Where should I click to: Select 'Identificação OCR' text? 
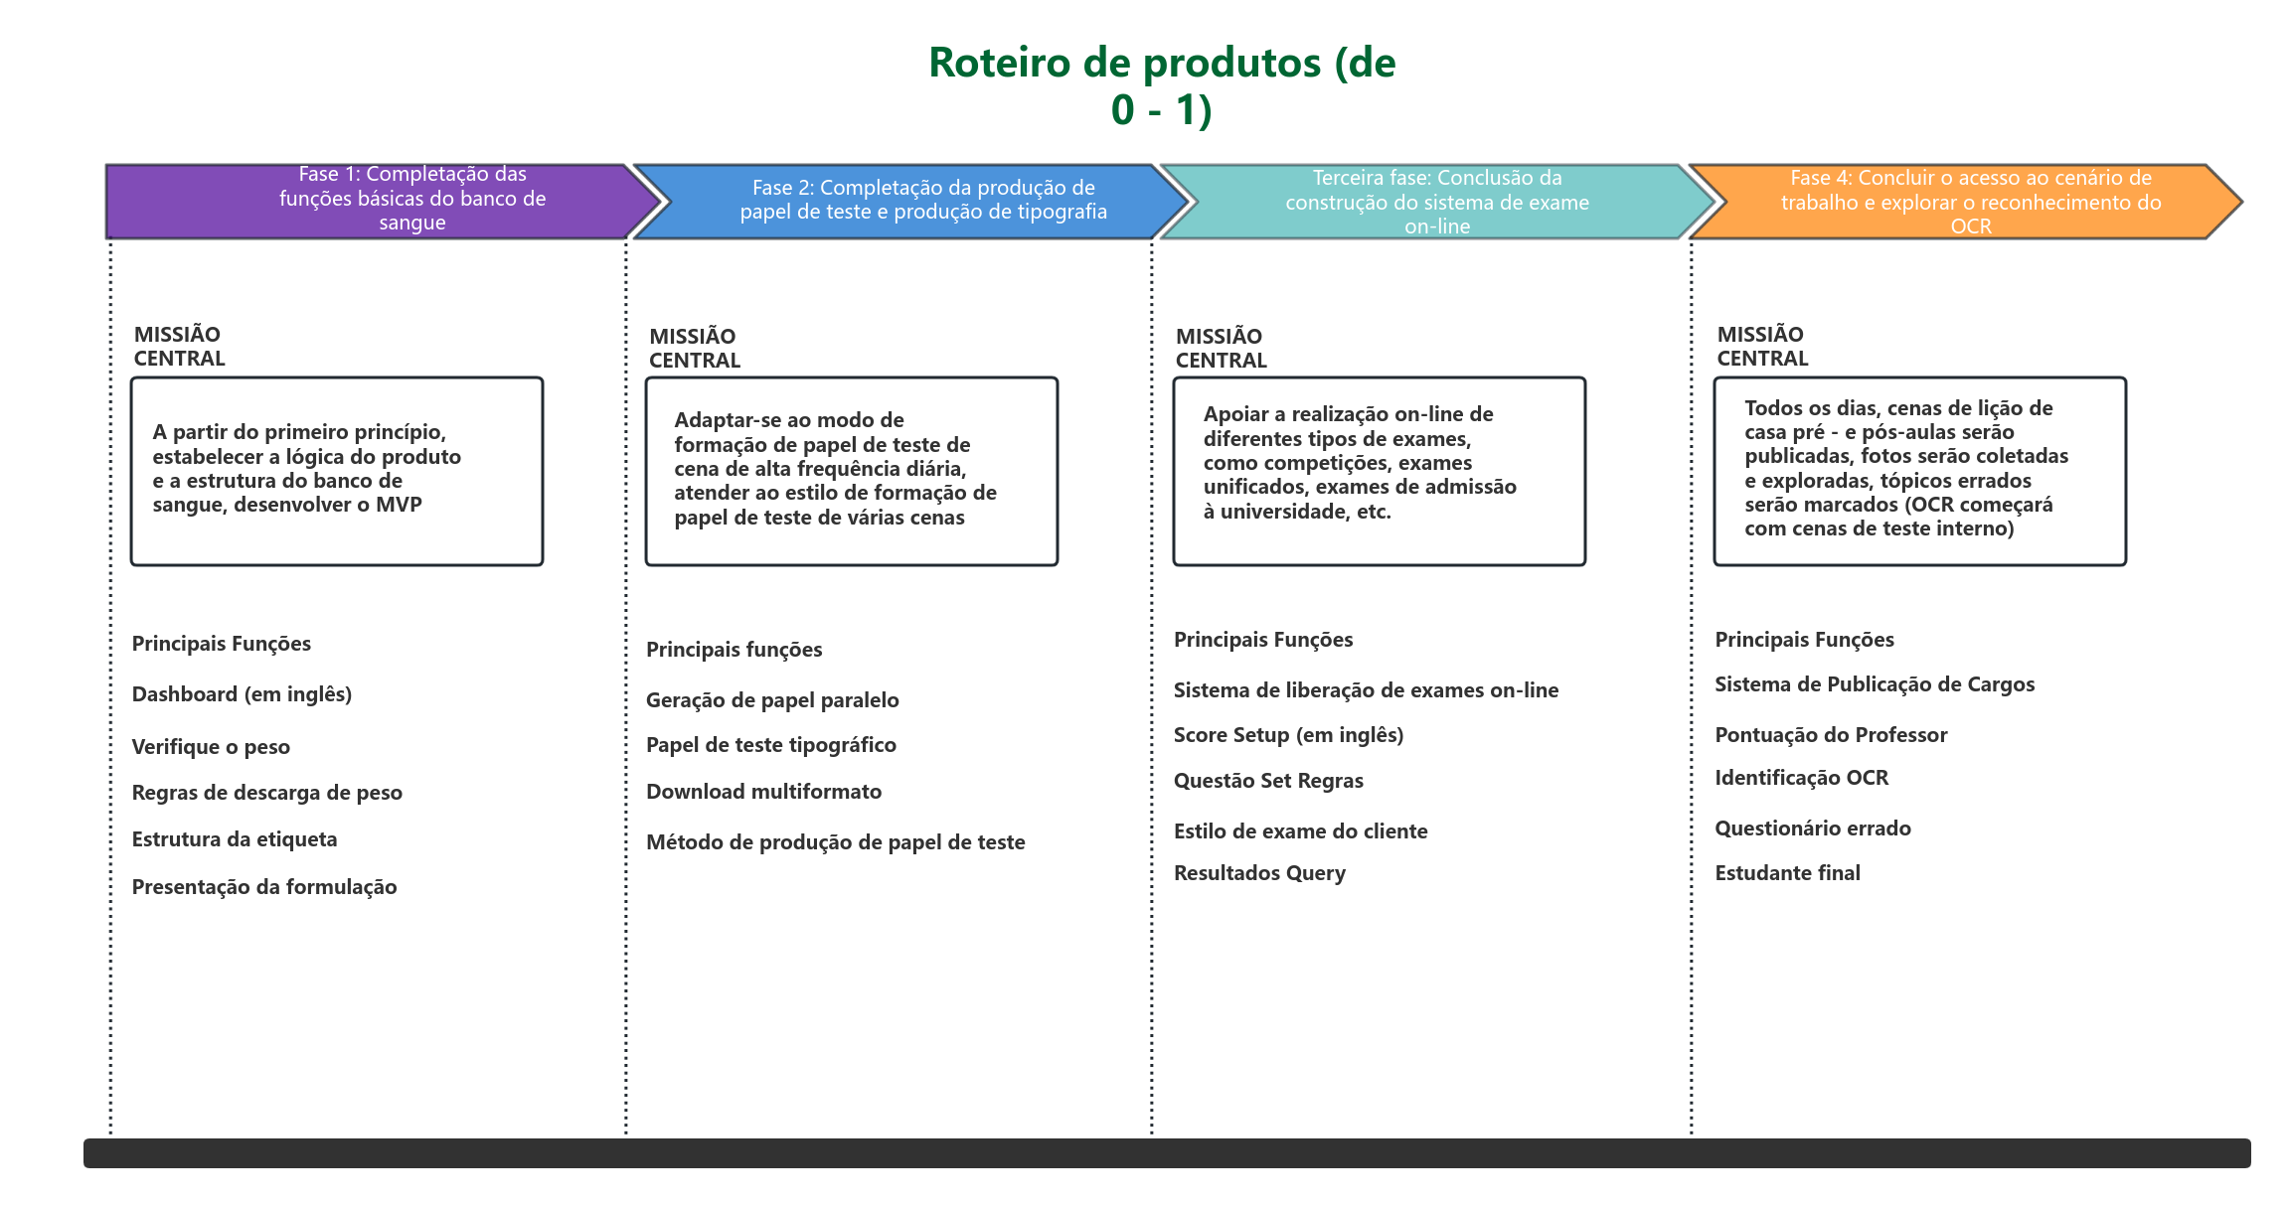point(1802,778)
